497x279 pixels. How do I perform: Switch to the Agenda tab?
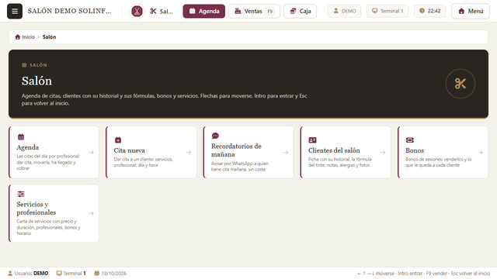(203, 11)
